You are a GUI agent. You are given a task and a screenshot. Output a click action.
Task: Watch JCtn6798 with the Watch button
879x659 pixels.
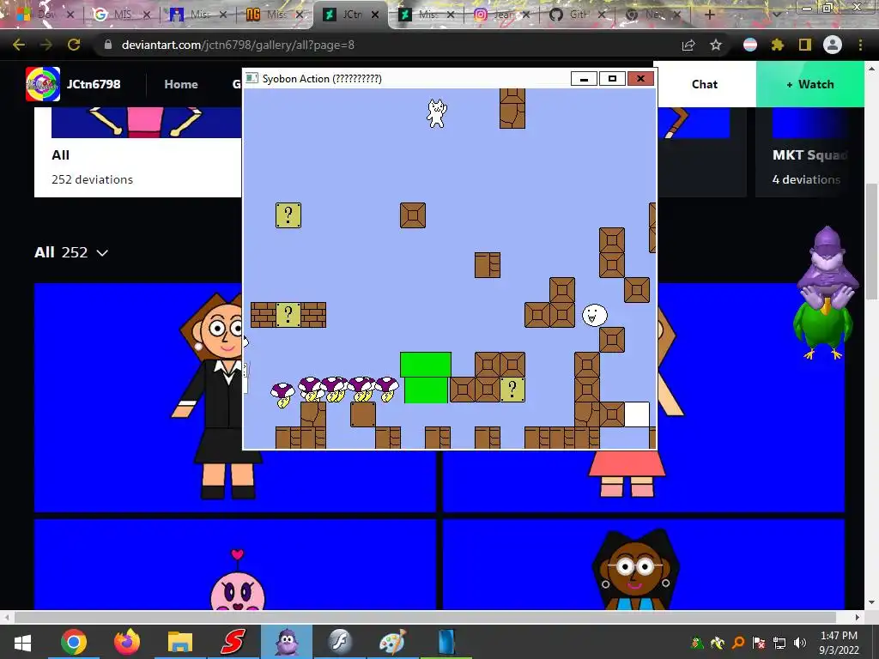pyautogui.click(x=810, y=84)
